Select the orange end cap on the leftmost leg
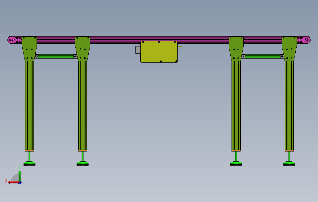This screenshot has height=202, width=318. [x=29, y=151]
